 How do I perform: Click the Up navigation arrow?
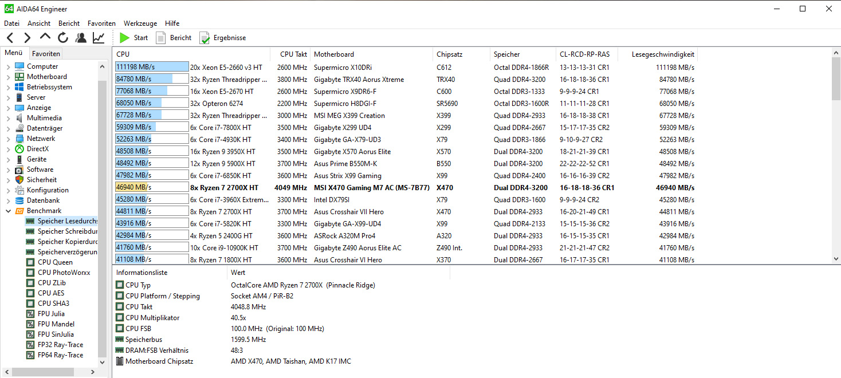(x=45, y=38)
